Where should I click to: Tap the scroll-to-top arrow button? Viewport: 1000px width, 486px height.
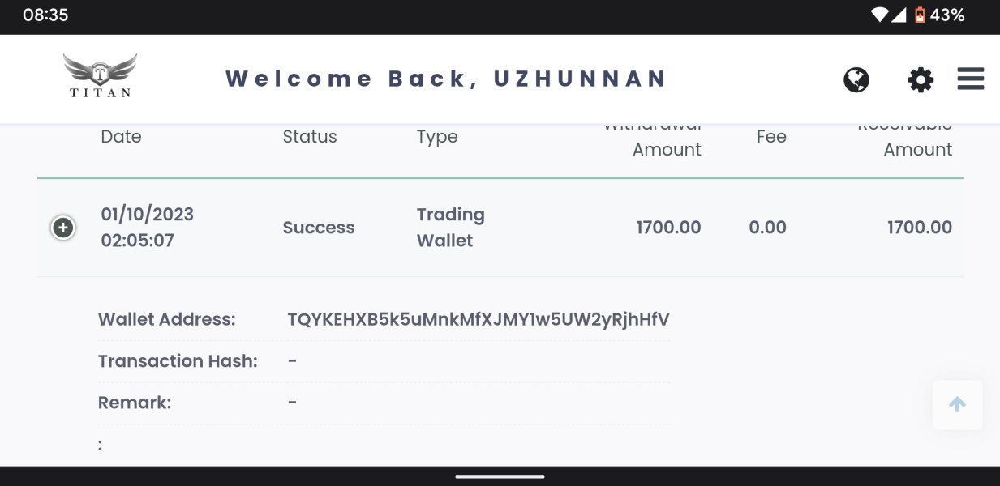tap(958, 404)
